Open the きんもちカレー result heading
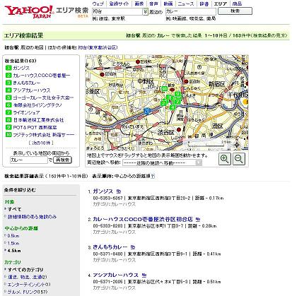Screen dimensions: 292x296 click(x=110, y=247)
